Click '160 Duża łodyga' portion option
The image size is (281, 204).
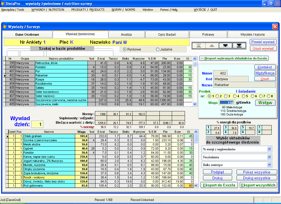coord(232,114)
